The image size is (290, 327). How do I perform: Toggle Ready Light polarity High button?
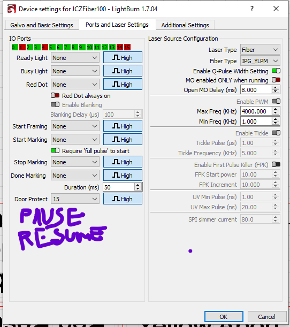pos(123,58)
